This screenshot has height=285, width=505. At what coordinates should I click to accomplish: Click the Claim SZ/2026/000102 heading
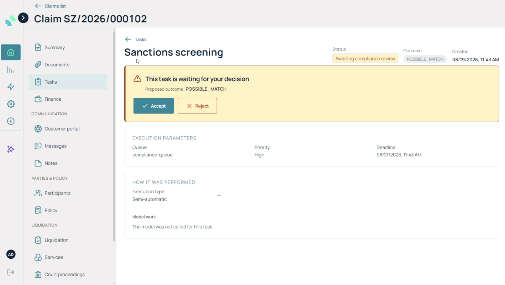tap(90, 19)
